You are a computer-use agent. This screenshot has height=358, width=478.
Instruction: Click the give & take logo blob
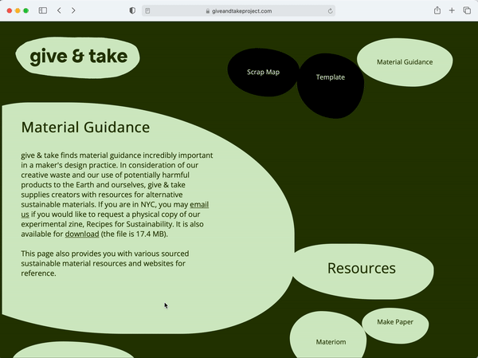tap(78, 57)
